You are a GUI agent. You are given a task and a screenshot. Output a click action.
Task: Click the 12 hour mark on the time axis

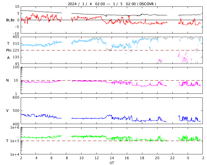(x=97, y=158)
